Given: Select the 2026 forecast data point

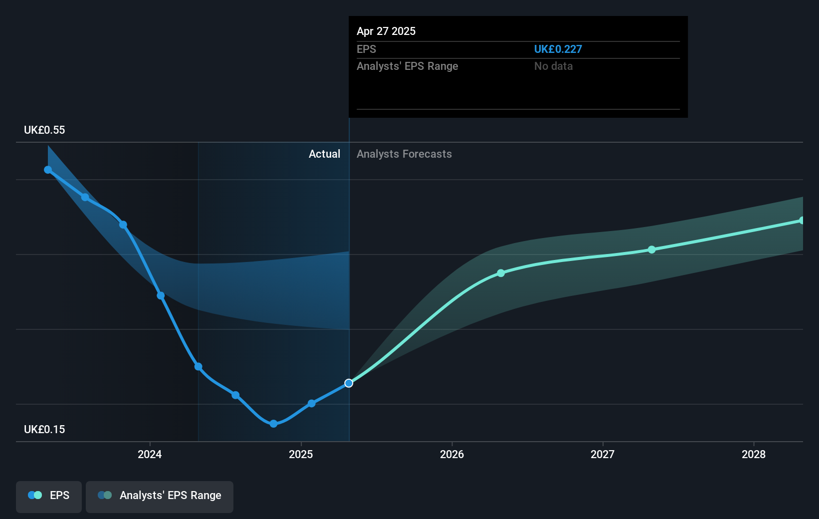Looking at the screenshot, I should pos(500,273).
